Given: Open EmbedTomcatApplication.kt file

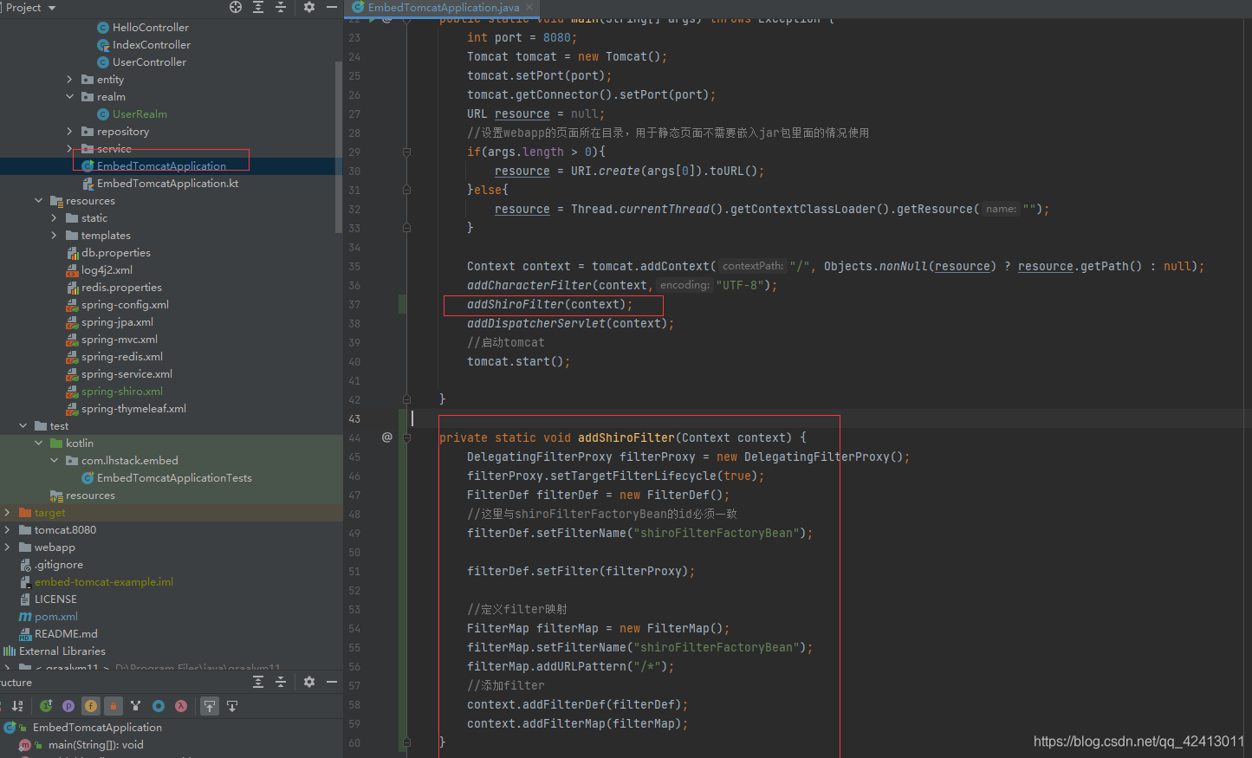Looking at the screenshot, I should point(167,184).
